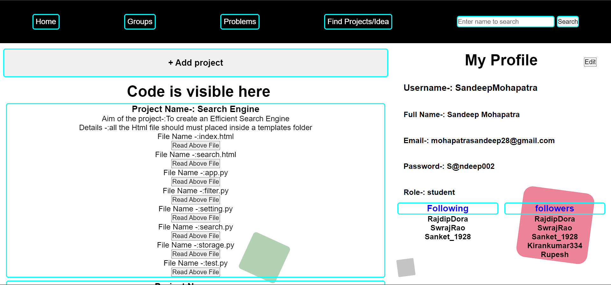
Task: Click Edit next to My Profile
Action: [x=590, y=62]
